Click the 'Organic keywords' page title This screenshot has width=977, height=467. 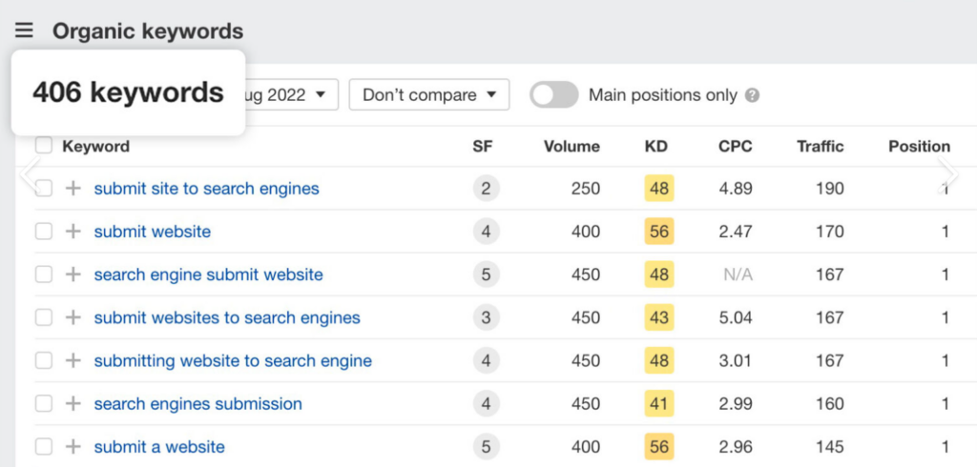(148, 30)
